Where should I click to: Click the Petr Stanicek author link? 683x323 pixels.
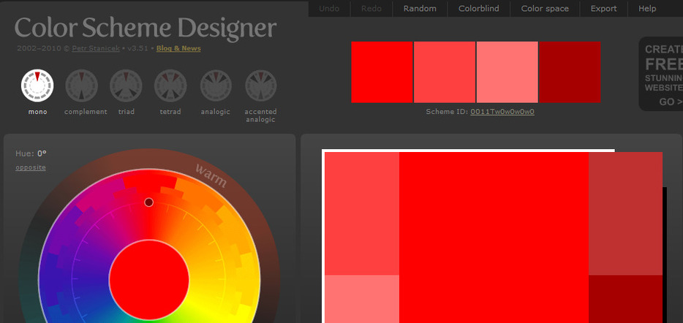96,49
